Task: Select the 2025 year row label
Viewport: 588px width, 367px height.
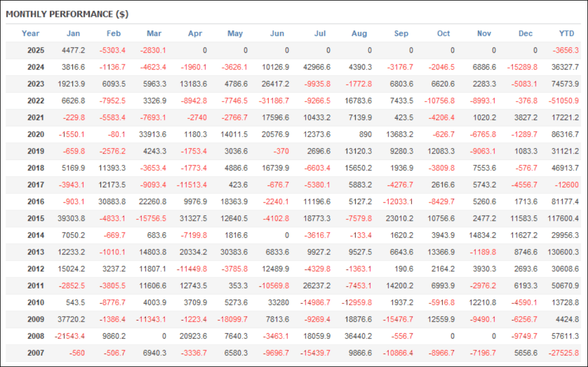Action: [x=35, y=50]
